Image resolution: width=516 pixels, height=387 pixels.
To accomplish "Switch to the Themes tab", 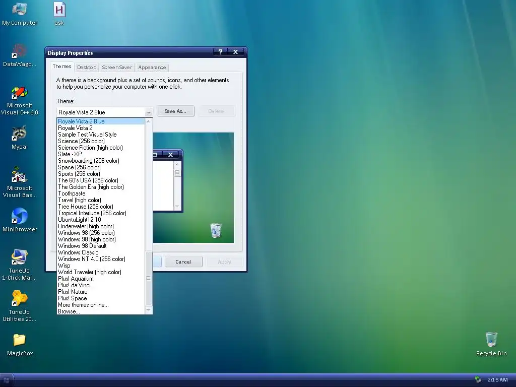I will click(x=62, y=67).
